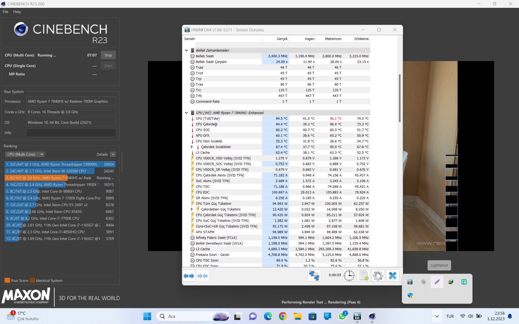Select the Core i9-9880H ranking row
Viewport: 519px width, 324px height.
click(60, 191)
